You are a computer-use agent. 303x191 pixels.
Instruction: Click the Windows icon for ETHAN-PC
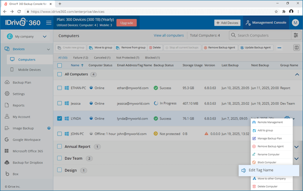67,88
